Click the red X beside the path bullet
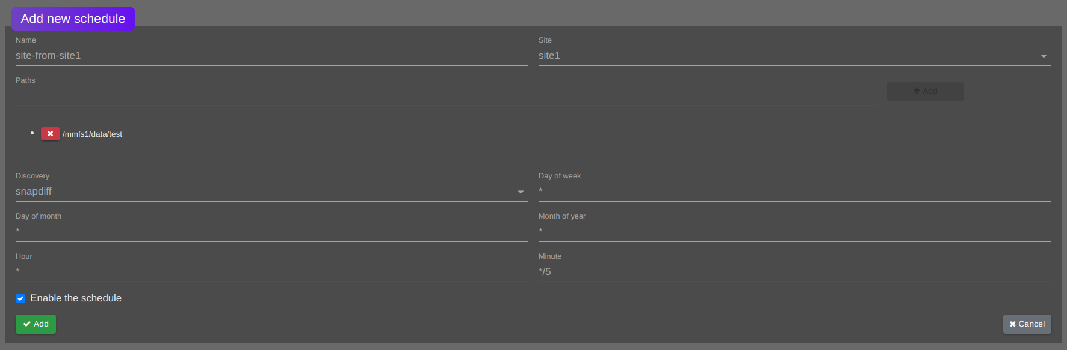The image size is (1067, 350). [x=50, y=133]
